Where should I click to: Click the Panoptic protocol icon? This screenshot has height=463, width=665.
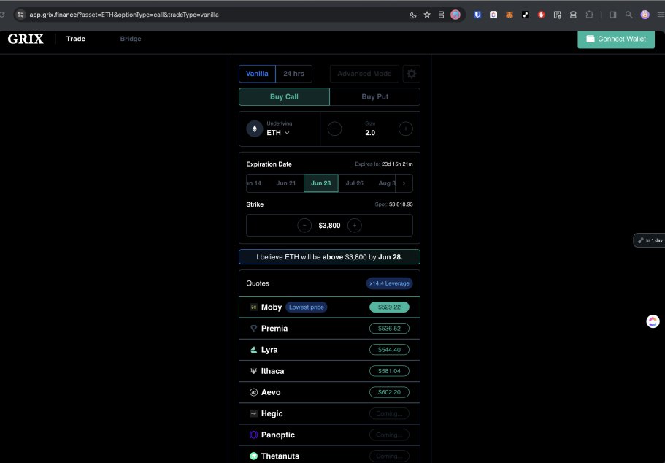tap(253, 435)
